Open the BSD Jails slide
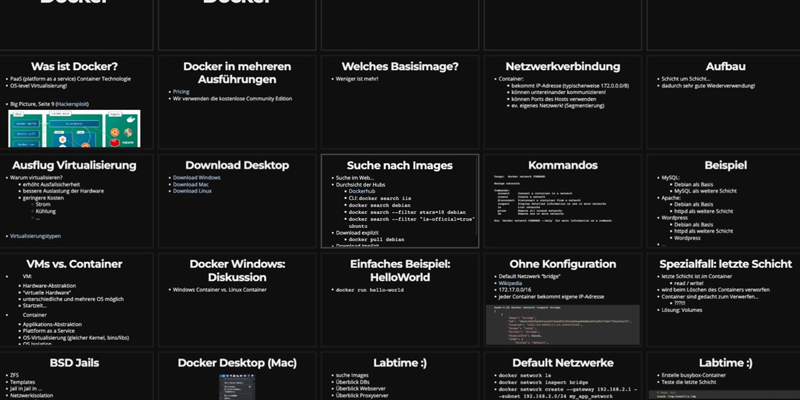The image size is (800, 400). coord(75,363)
